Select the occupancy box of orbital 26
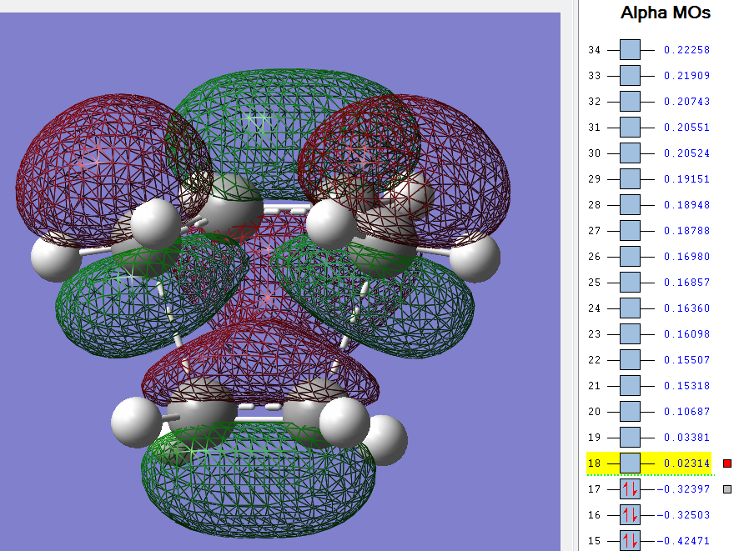This screenshot has width=739, height=551. pyautogui.click(x=630, y=257)
